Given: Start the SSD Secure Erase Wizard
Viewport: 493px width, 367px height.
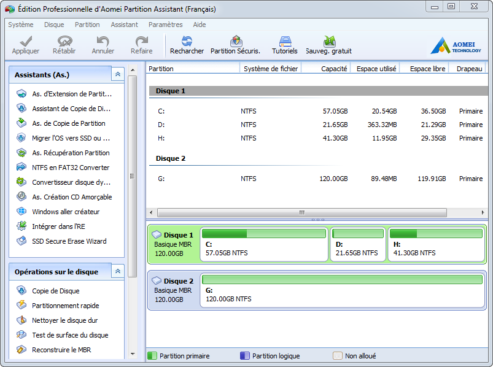Looking at the screenshot, I should [69, 241].
